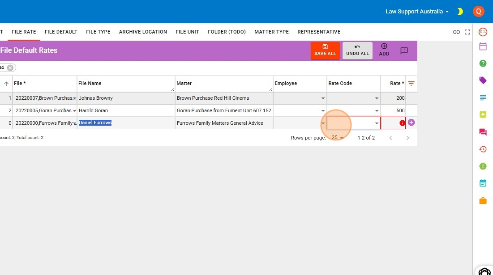
Task: Click the copy link icon
Action: click(x=456, y=32)
